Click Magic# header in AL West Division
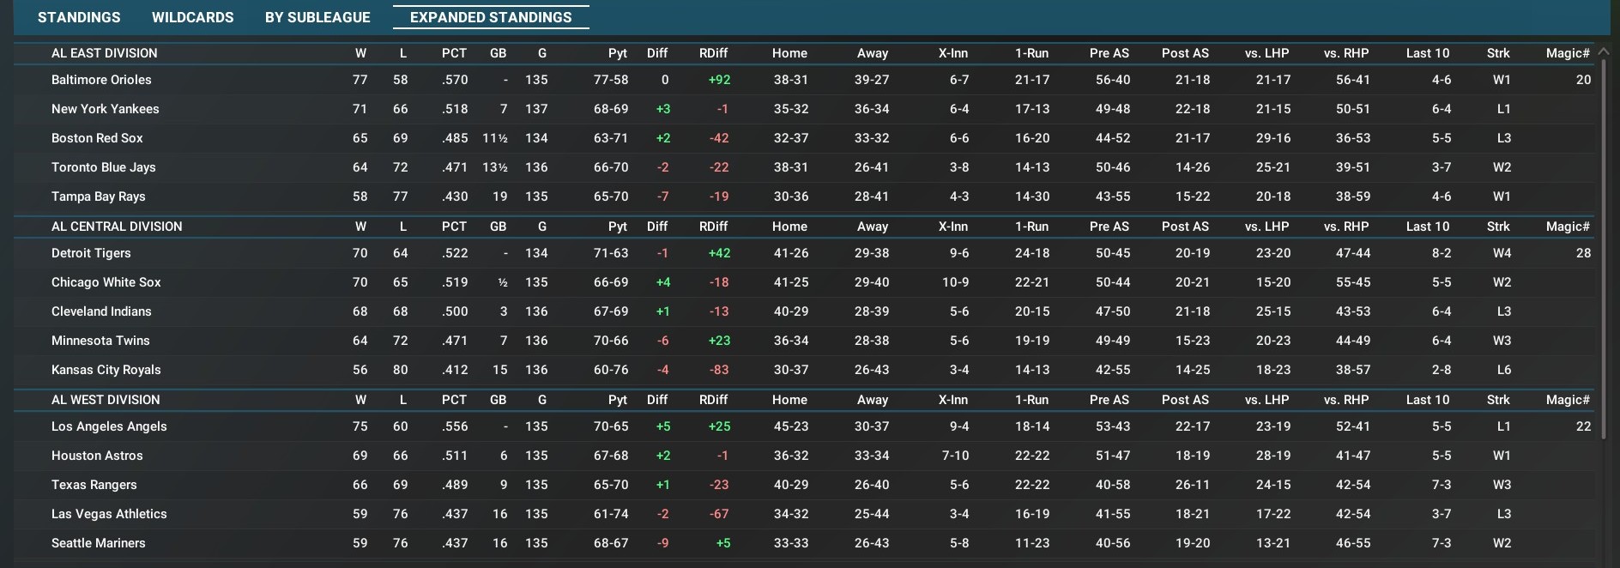1620x568 pixels. (x=1568, y=400)
